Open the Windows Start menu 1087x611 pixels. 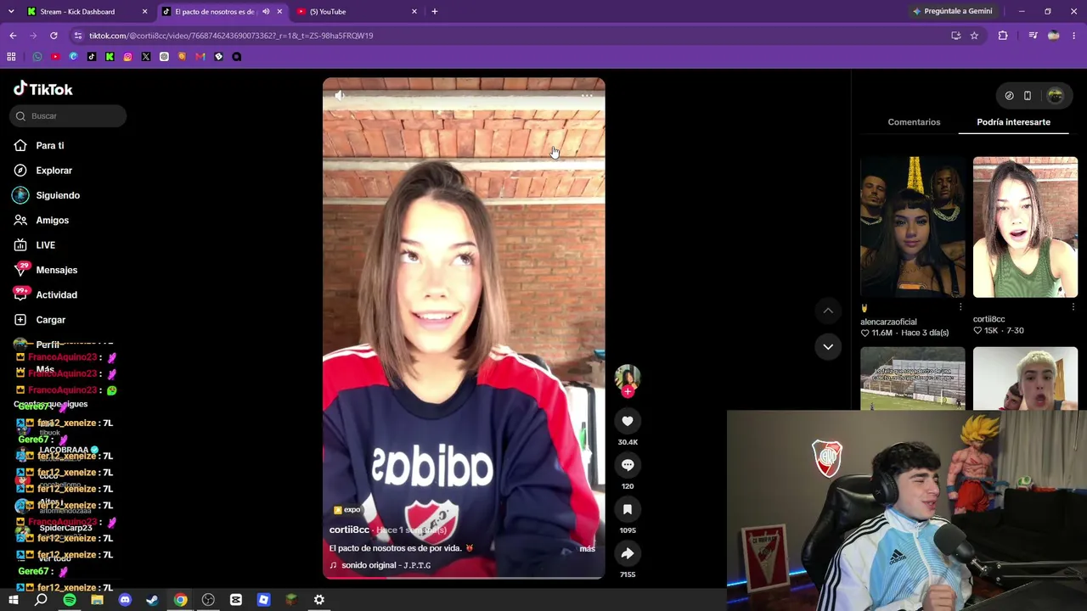(x=13, y=600)
